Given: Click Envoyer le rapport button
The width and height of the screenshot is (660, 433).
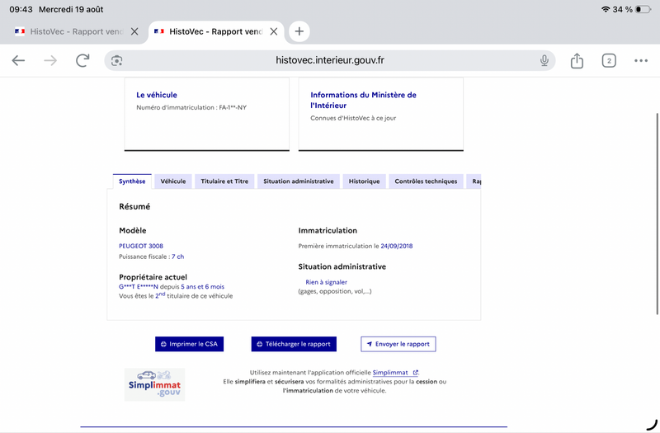Looking at the screenshot, I should tap(398, 344).
